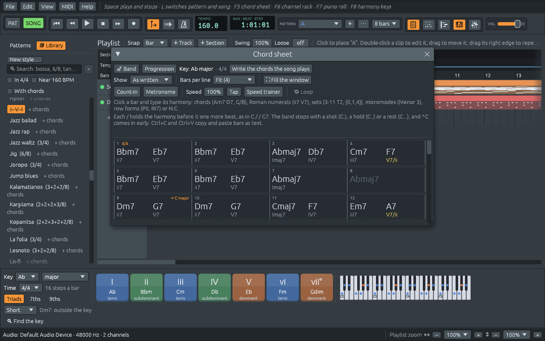Click the tempo 160.0 display
Image resolution: width=545 pixels, height=341 pixels.
(x=212, y=24)
